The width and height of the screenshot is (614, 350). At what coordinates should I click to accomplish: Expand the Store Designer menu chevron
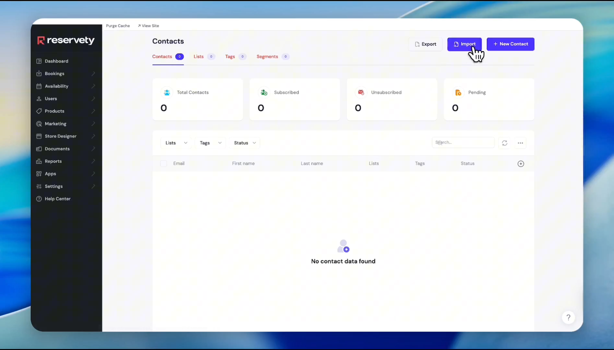pyautogui.click(x=93, y=136)
